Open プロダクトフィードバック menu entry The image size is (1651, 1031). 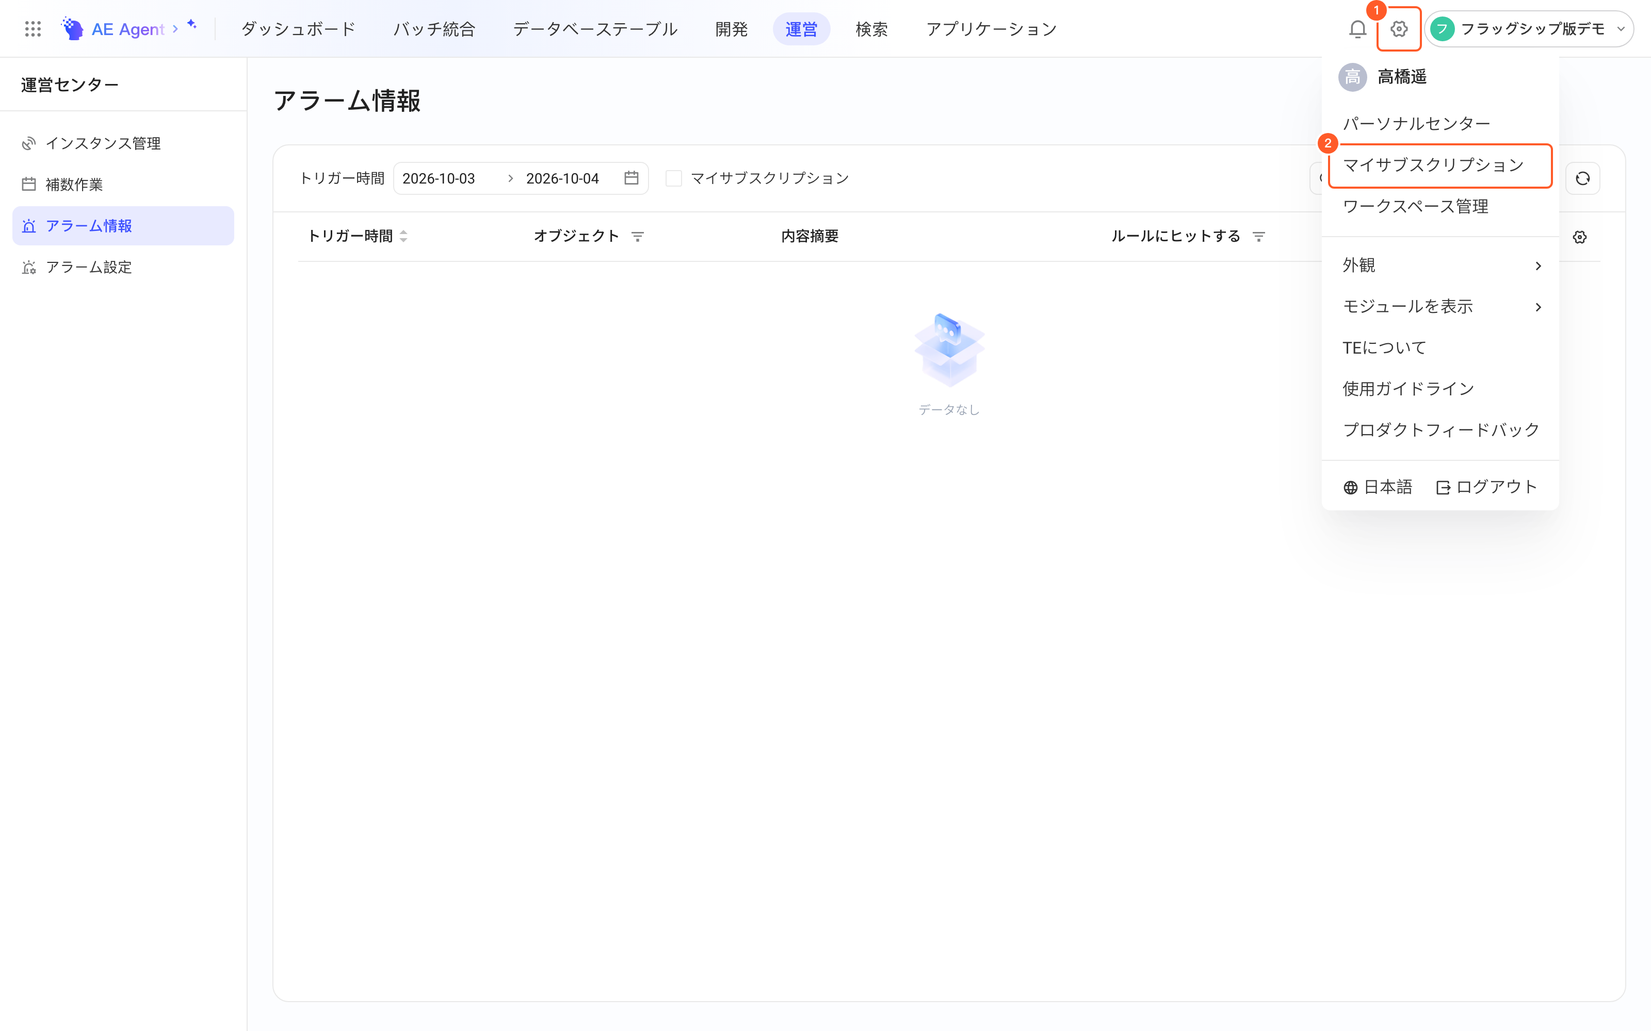tap(1440, 429)
